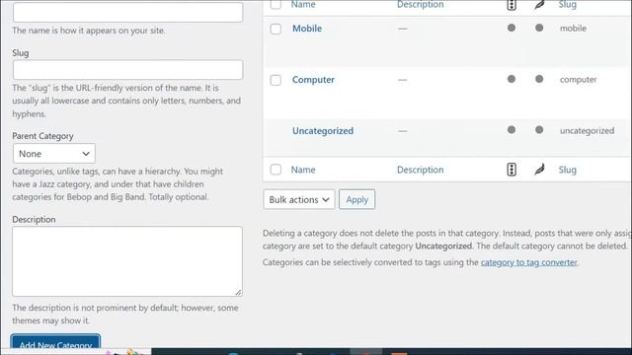
Task: Focus the category Name input field
Action: pos(127,12)
